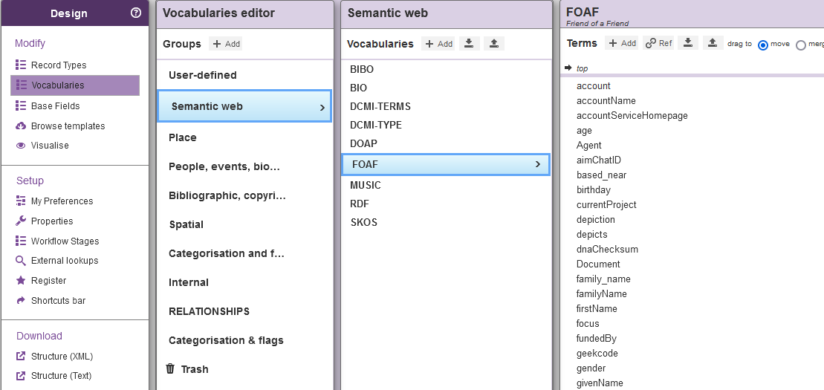Open Base Fields in the sidebar
The height and width of the screenshot is (390, 824).
click(55, 106)
